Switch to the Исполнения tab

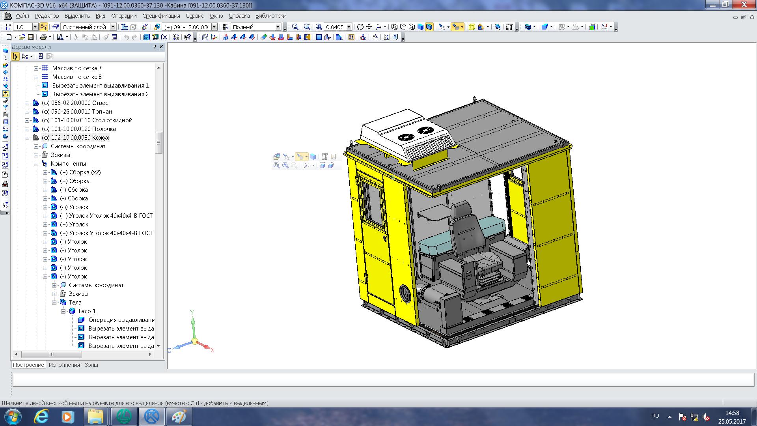point(64,365)
